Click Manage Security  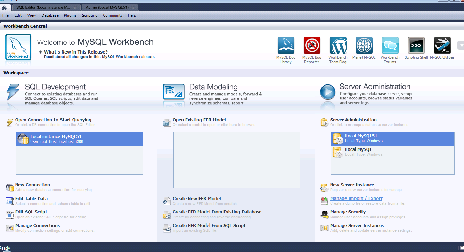(x=348, y=212)
